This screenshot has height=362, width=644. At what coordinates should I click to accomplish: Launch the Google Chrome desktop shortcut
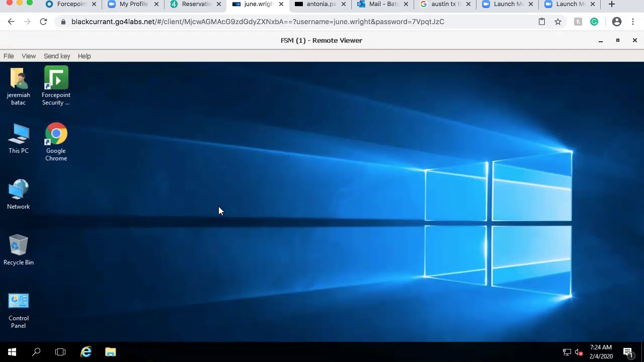pos(56,142)
